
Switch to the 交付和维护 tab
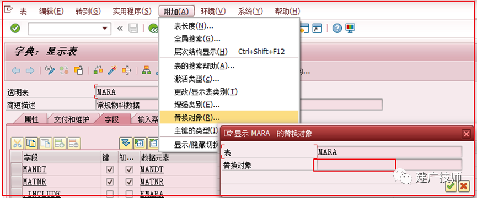[72, 119]
